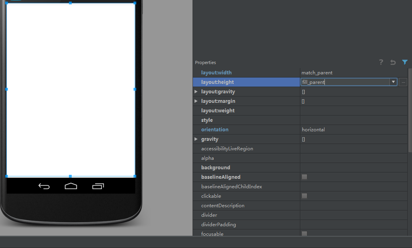Click the layout:height input field with fill_parent
The width and height of the screenshot is (412, 248).
pos(345,82)
